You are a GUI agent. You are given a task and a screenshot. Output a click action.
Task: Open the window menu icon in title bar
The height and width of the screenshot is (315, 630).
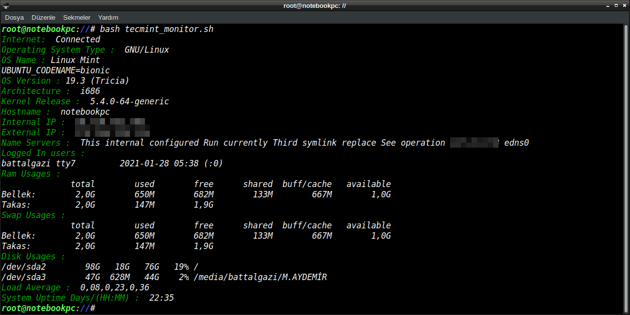[5, 5]
